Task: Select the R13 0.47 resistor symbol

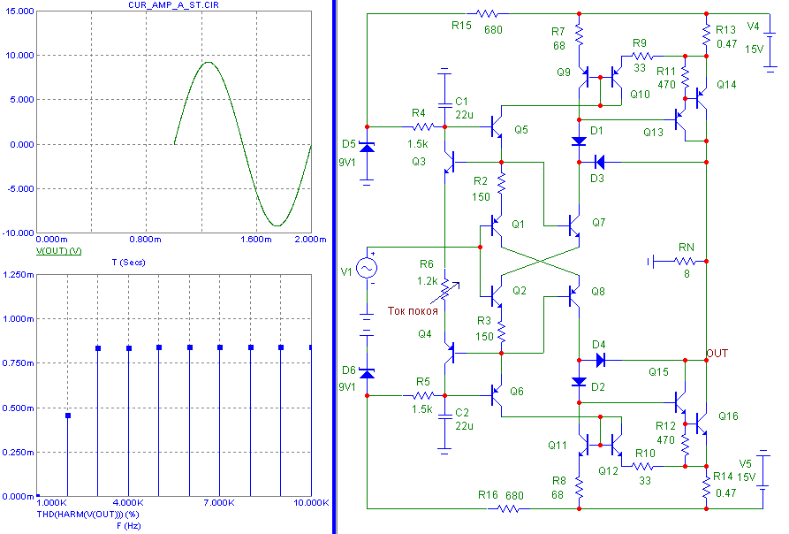Action: click(x=706, y=34)
